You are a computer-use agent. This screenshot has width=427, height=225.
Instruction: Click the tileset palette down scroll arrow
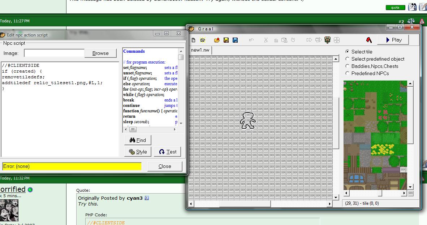coord(410,187)
